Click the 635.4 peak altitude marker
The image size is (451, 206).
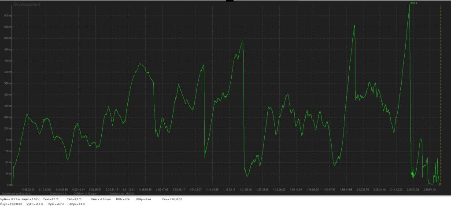tap(413, 3)
